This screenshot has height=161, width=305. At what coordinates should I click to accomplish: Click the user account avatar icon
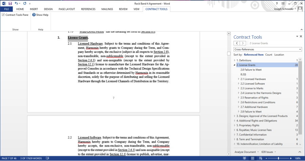(x=300, y=9)
